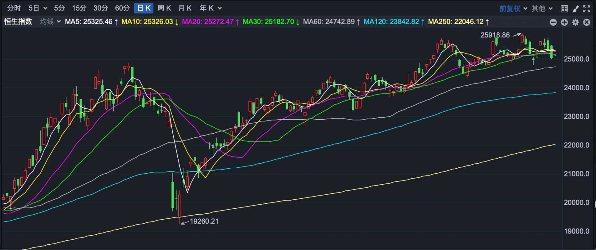This screenshot has height=250, width=596.
Task: Click the 19260.21 low price marker
Action: point(204,221)
